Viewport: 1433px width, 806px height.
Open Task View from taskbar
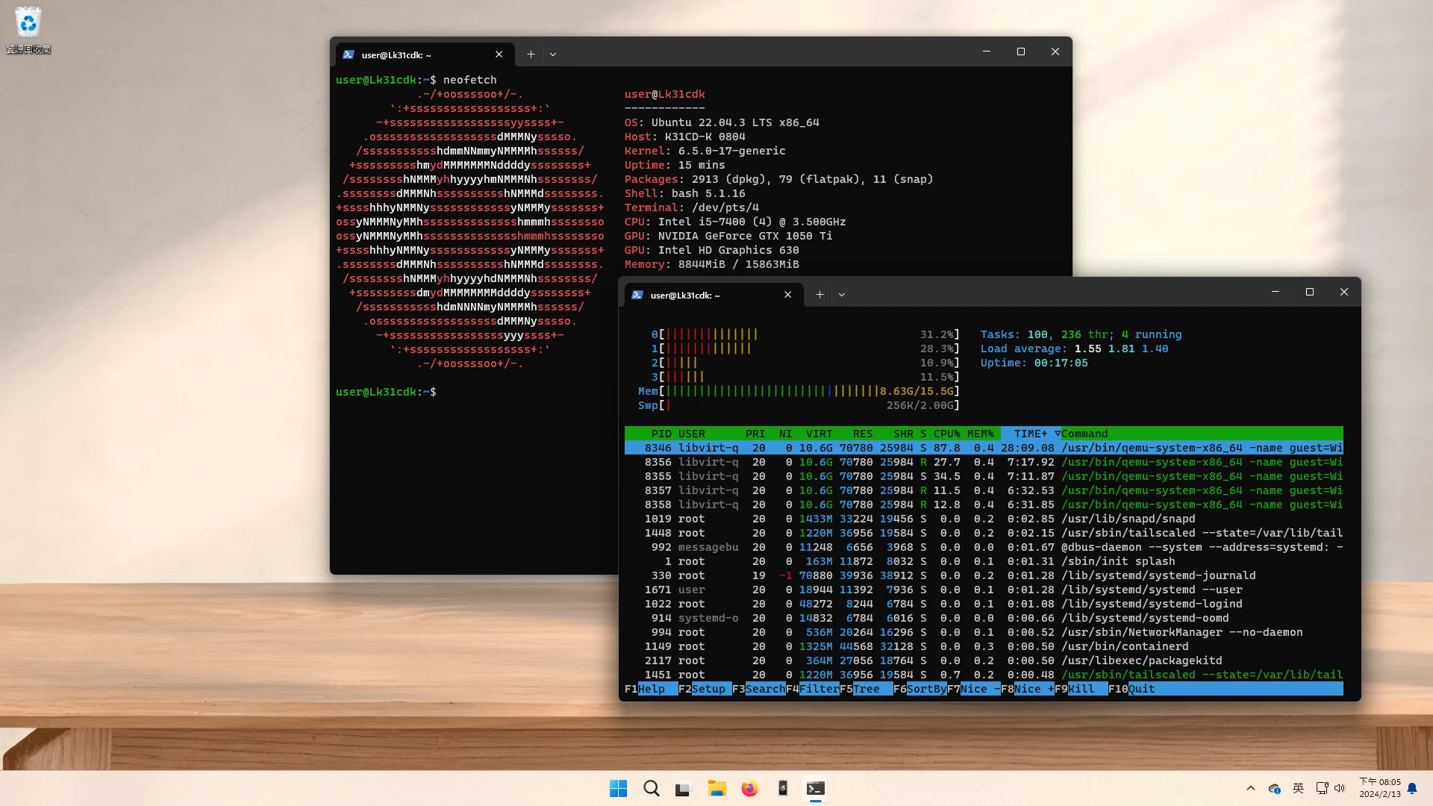pos(684,789)
